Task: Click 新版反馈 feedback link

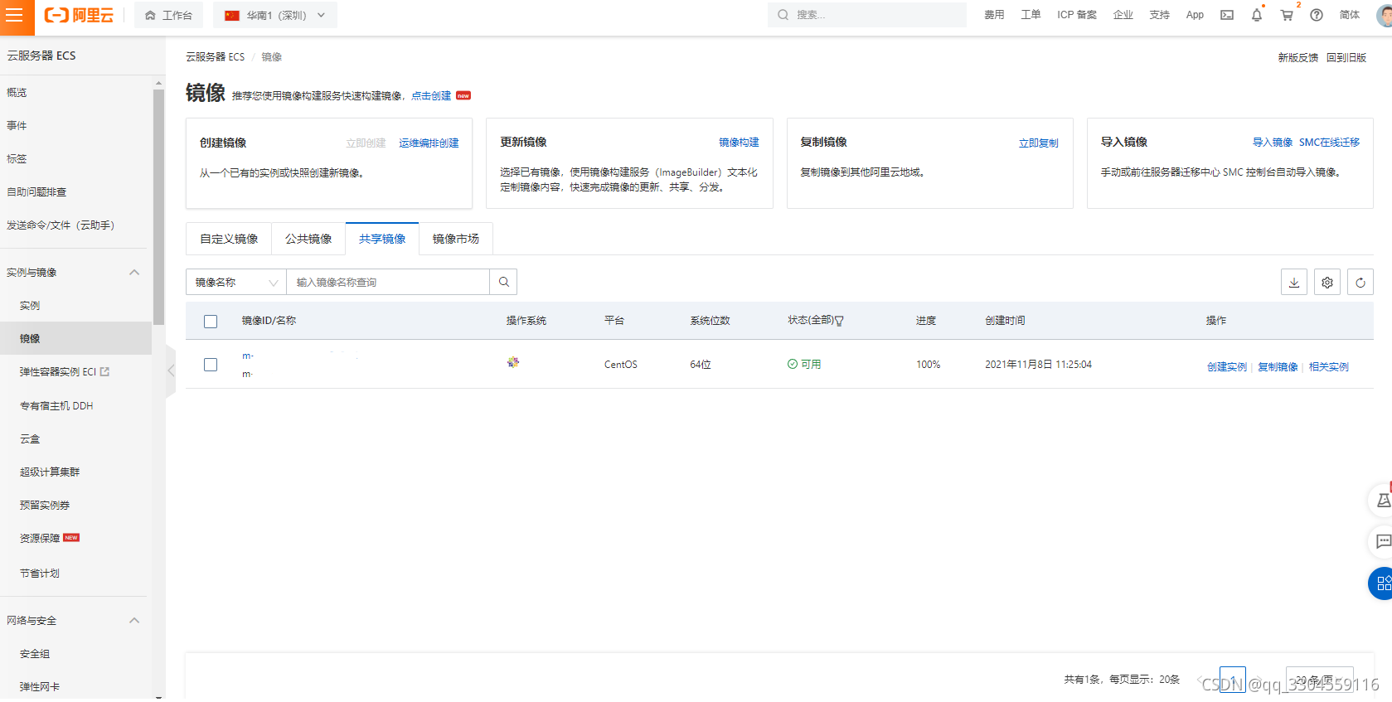Action: (1297, 57)
